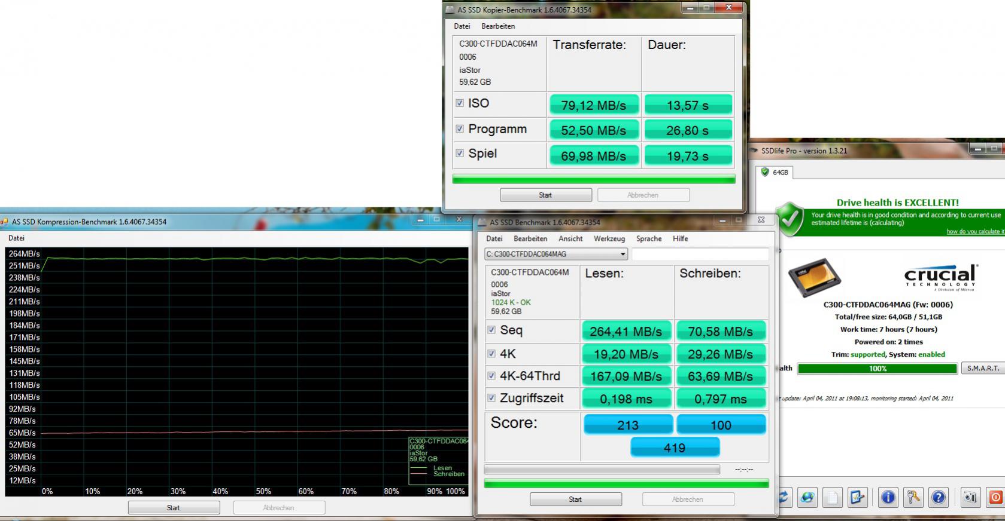
Task: Click the blue info icon in SSDlife
Action: click(888, 497)
